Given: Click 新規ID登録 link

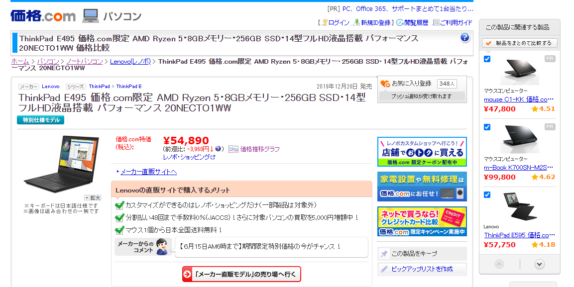Looking at the screenshot, I should [x=376, y=23].
